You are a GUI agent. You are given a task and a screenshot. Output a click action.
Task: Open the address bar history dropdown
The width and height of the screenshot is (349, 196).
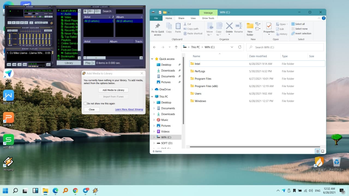pos(232,47)
